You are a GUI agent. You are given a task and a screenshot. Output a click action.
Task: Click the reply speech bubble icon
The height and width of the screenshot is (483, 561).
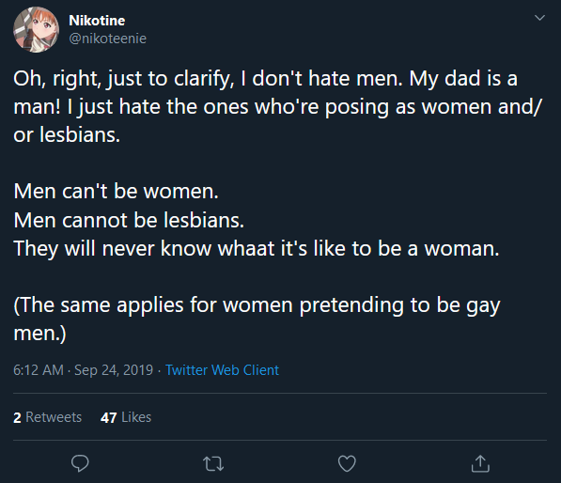[x=80, y=463]
